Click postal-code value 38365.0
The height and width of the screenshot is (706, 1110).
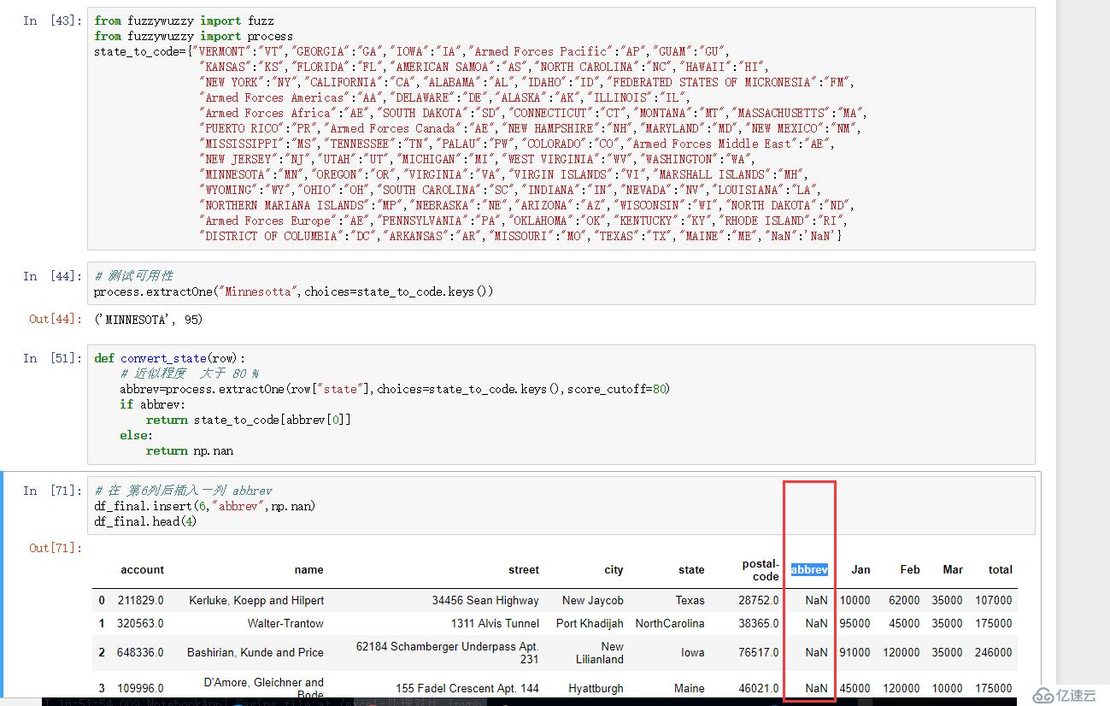(x=759, y=623)
